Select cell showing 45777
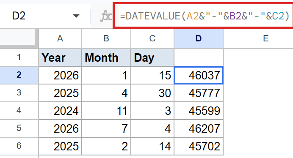Image resolution: width=293 pixels, height=158 pixels. (199, 93)
